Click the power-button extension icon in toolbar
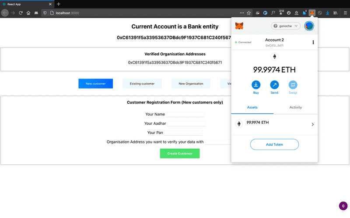 click(x=289, y=13)
